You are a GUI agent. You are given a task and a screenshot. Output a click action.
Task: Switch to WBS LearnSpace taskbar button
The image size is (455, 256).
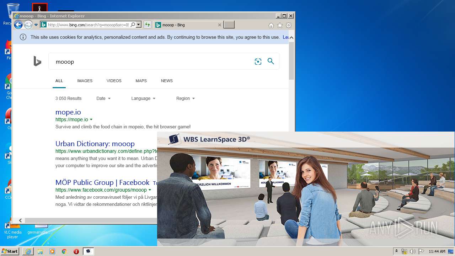click(89, 251)
